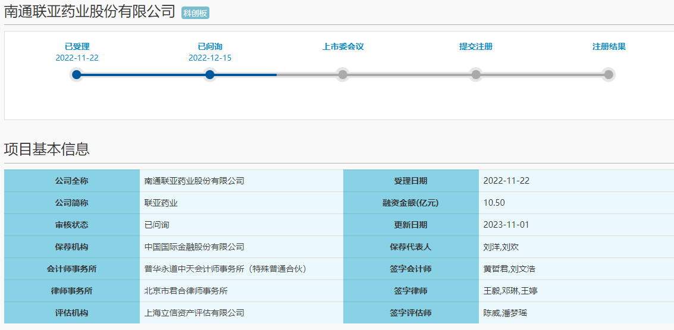Click the 科创板 badge next to title
This screenshot has width=674, height=330.
(195, 13)
